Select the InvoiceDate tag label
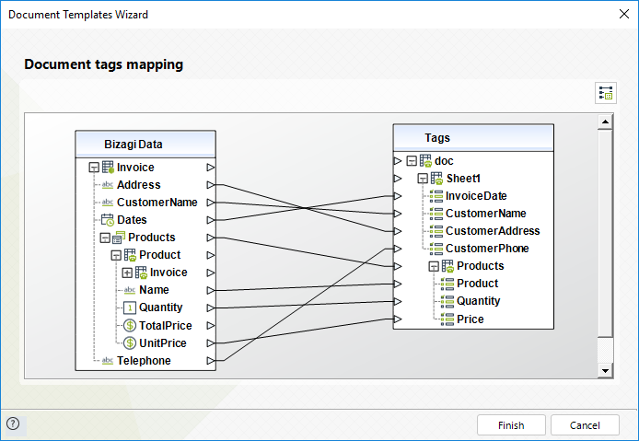The height and width of the screenshot is (441, 639). (476, 196)
